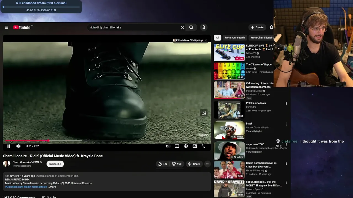
Task: Open The 7 Levels of Rapper thumbnail
Action: click(x=229, y=71)
